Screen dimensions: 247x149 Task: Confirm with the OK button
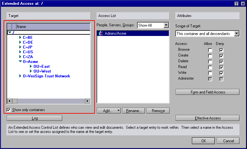(x=203, y=141)
